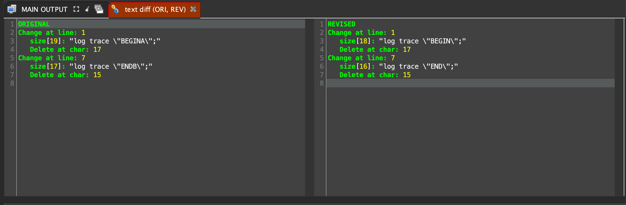Click "Delete at char: 17" in left pane
The height and width of the screenshot is (205, 626).
(65, 50)
